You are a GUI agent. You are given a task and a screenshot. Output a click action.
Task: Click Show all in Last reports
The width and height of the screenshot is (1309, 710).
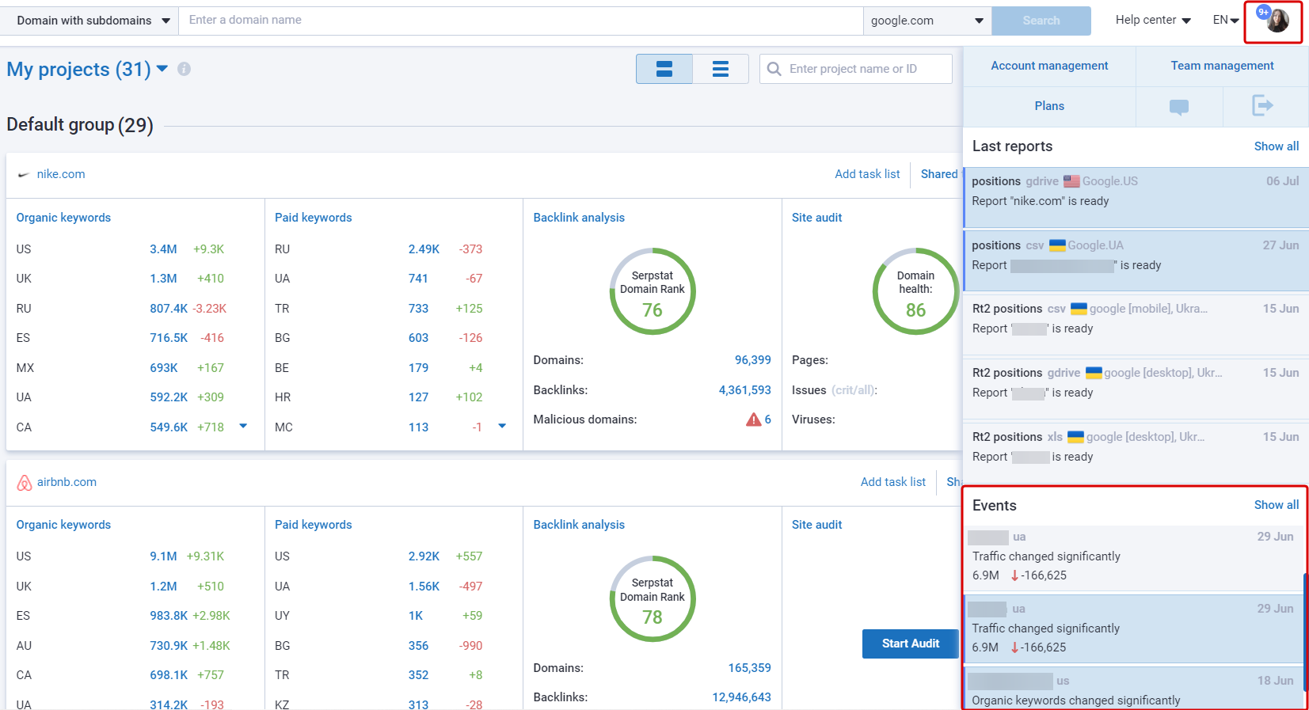[1276, 146]
